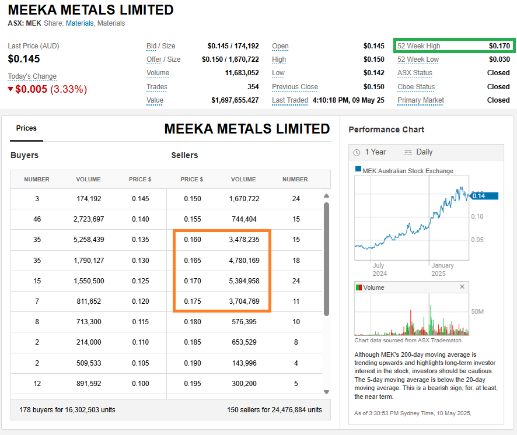Image resolution: width=517 pixels, height=435 pixels.
Task: Click the red-green Volume legend swatch
Action: (x=358, y=287)
